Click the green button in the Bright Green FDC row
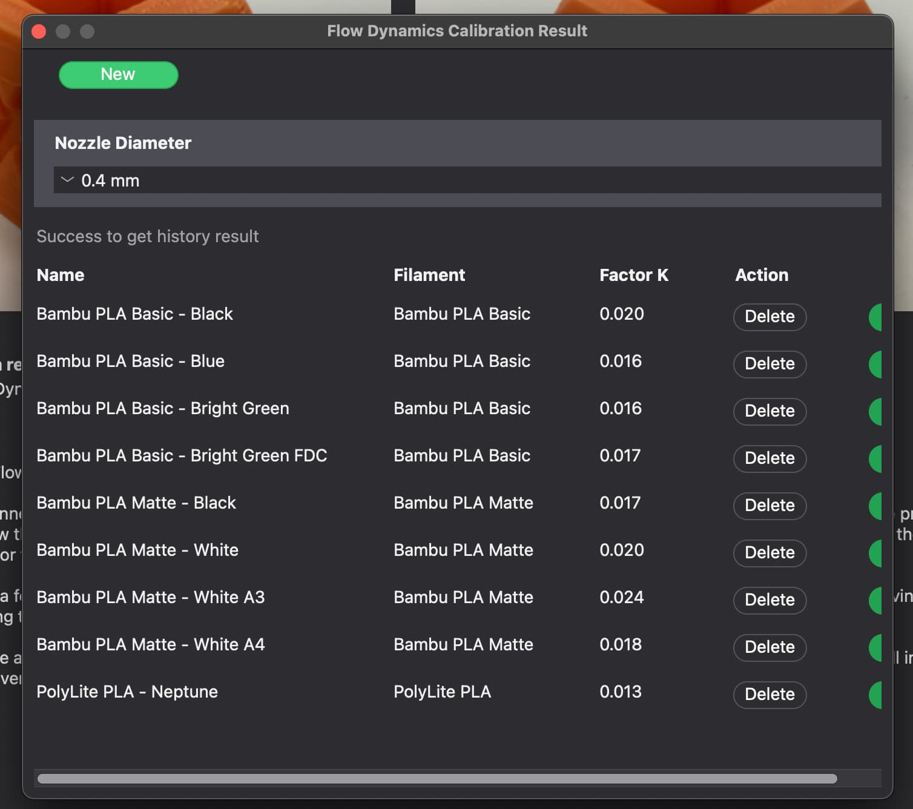 (x=875, y=458)
